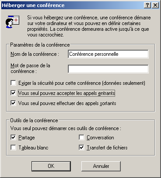Enable the Tableau blanc checkbox
Screen dimensions: 161x178
click(x=13, y=148)
